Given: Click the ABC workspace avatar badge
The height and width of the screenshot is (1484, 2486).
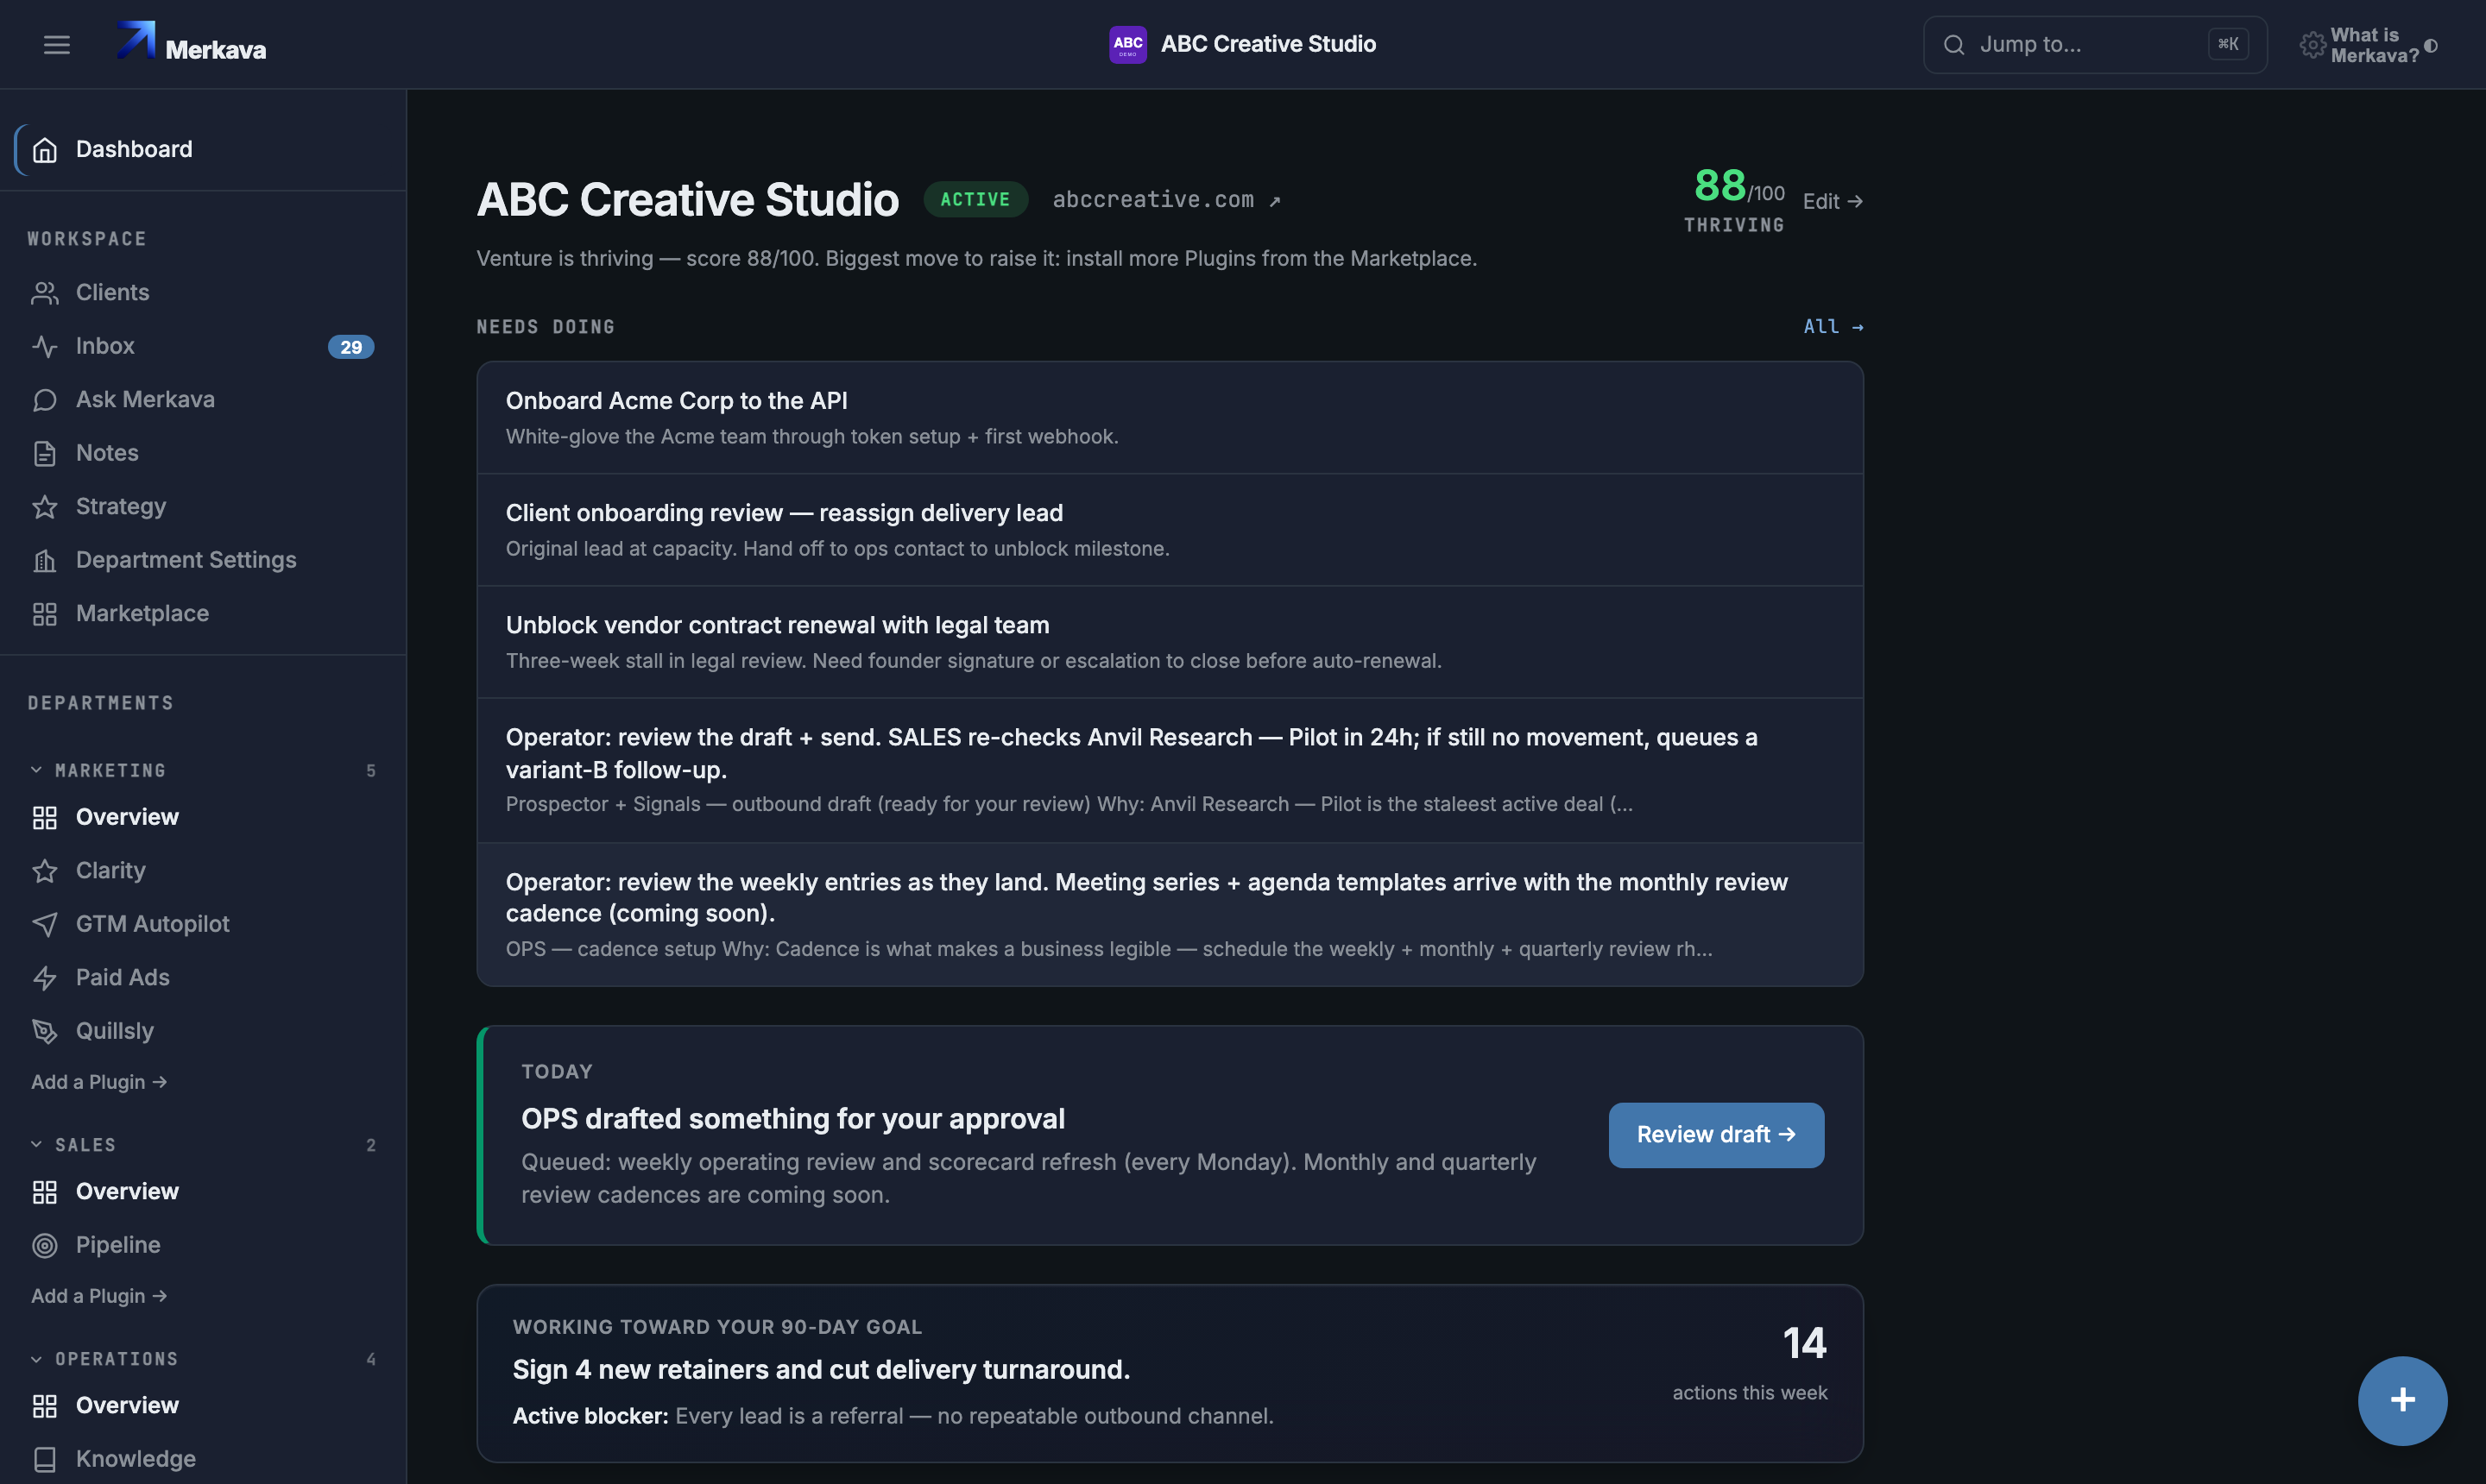Looking at the screenshot, I should tap(1127, 44).
